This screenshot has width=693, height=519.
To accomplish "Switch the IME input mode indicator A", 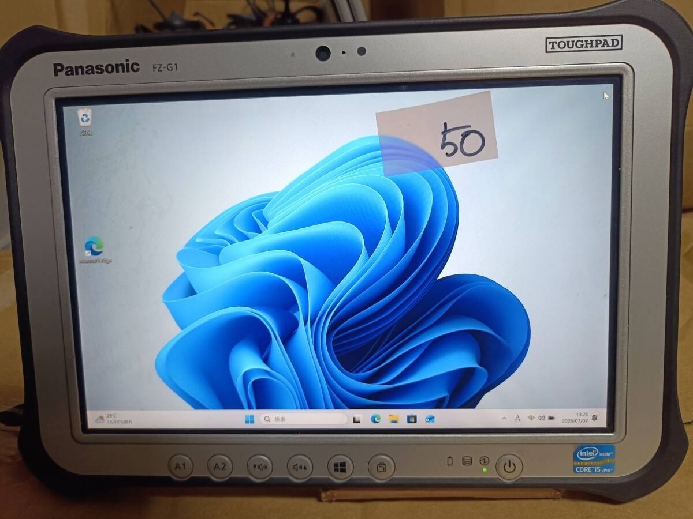I will 517,418.
